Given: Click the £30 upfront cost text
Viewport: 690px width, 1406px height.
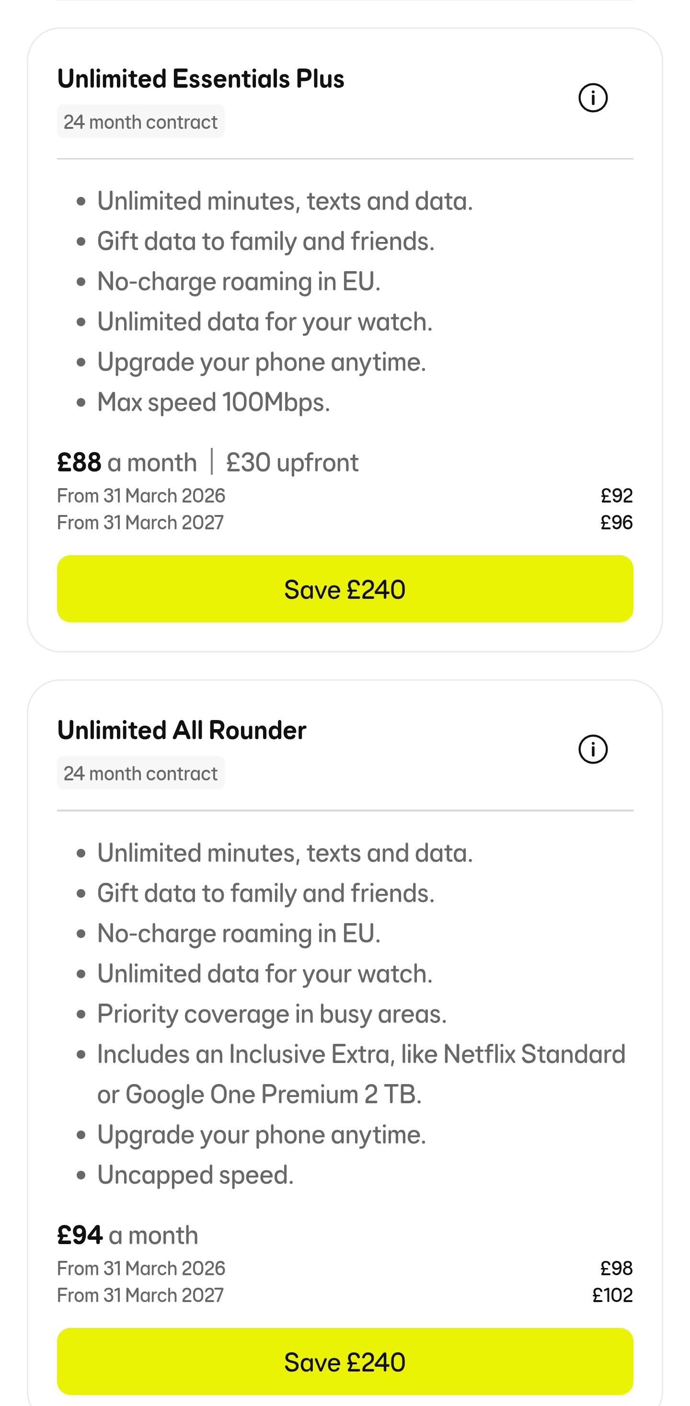Looking at the screenshot, I should pyautogui.click(x=292, y=463).
